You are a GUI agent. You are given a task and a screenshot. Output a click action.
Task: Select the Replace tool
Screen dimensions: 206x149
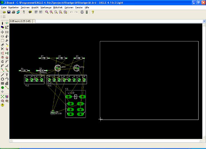7,53
